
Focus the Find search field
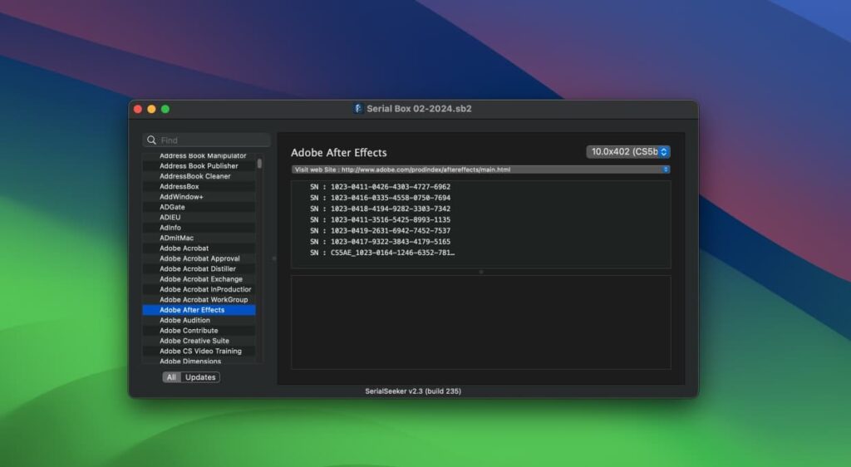point(206,140)
